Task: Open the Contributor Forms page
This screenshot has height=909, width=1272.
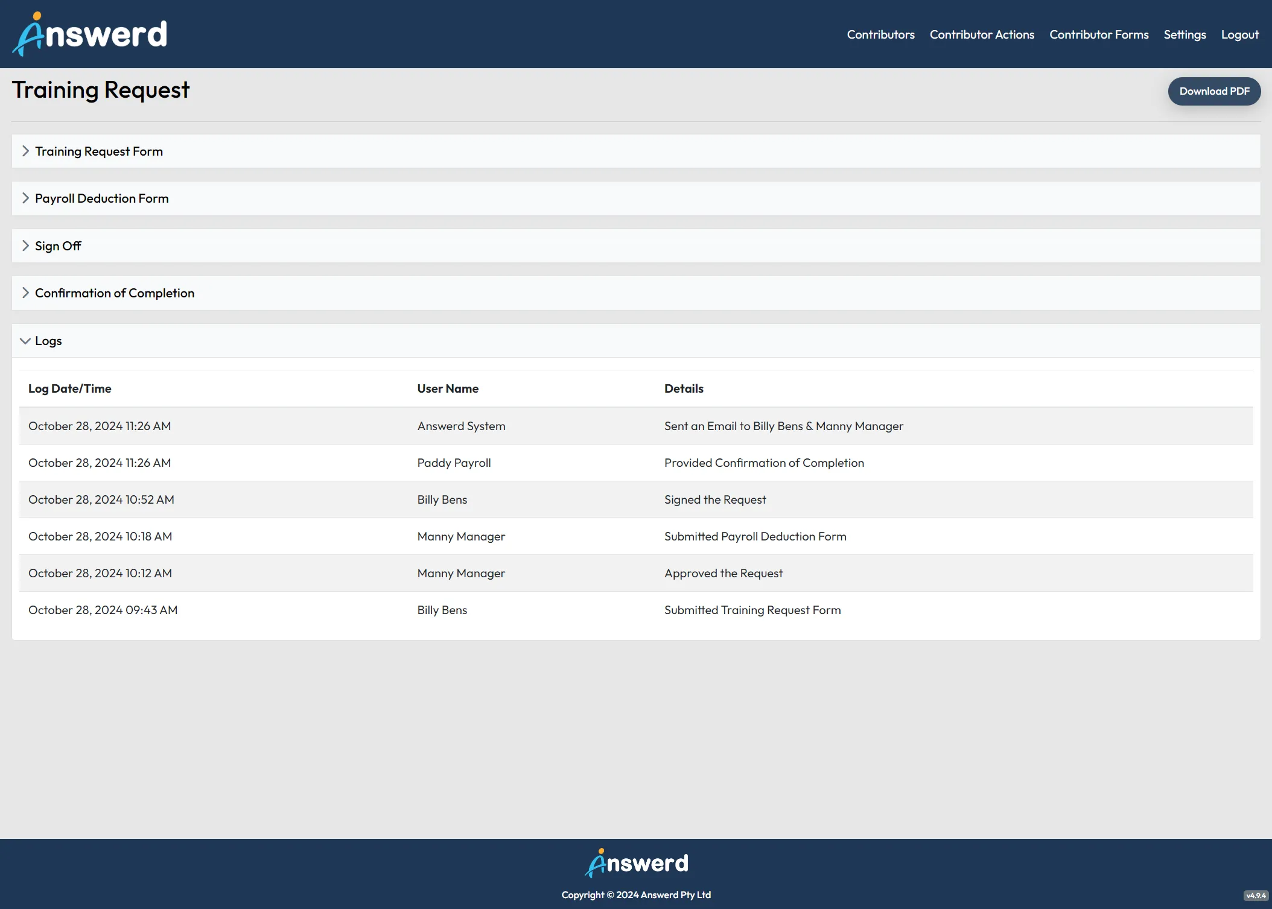Action: [x=1099, y=34]
